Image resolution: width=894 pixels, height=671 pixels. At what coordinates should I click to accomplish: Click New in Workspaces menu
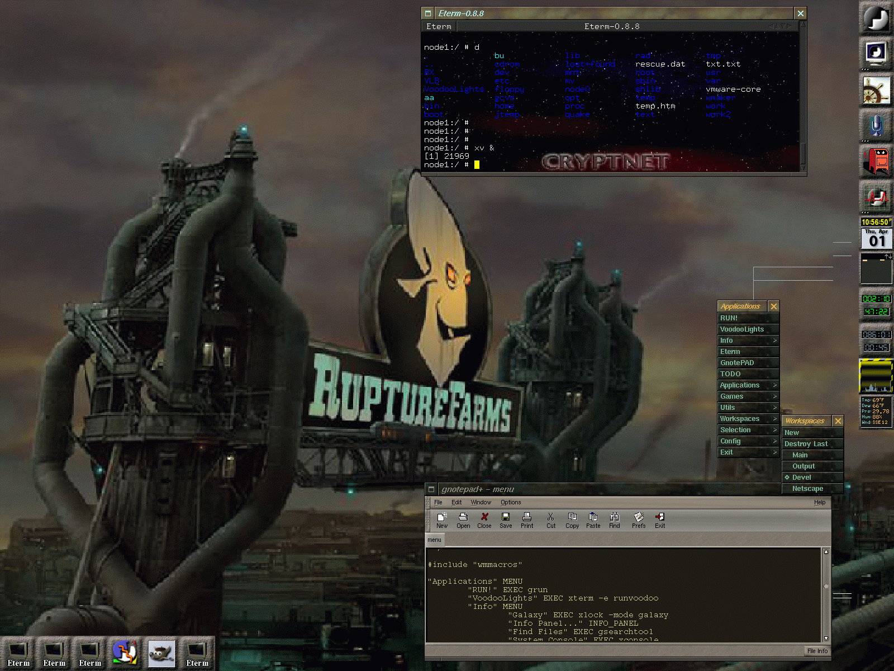pos(812,433)
